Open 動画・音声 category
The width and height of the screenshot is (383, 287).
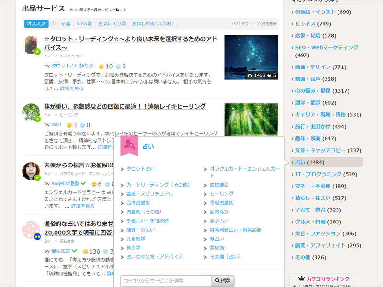[308, 79]
